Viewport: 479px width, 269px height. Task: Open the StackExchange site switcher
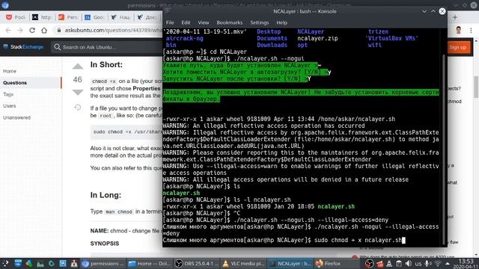23,47
